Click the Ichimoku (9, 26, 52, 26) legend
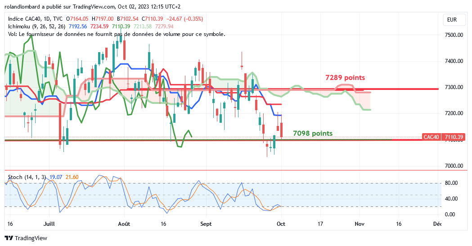The width and height of the screenshot is (472, 246). [36, 27]
